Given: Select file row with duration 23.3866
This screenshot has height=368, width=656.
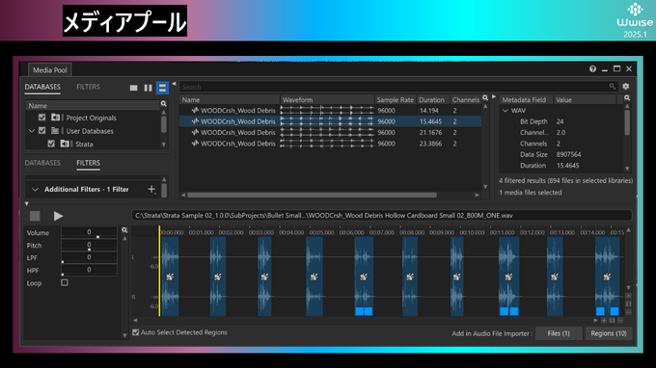Looking at the screenshot, I should [330, 144].
